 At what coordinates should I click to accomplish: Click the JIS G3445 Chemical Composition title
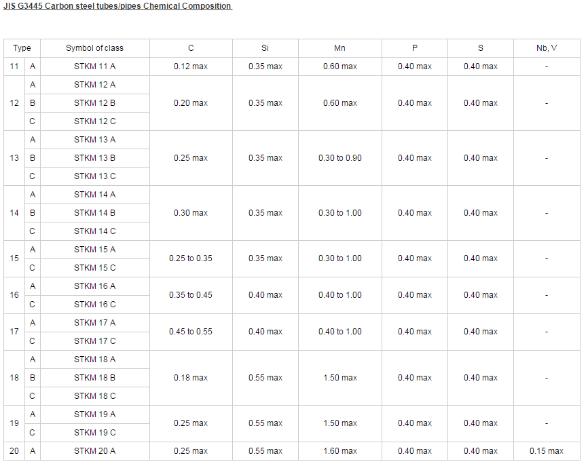point(117,6)
